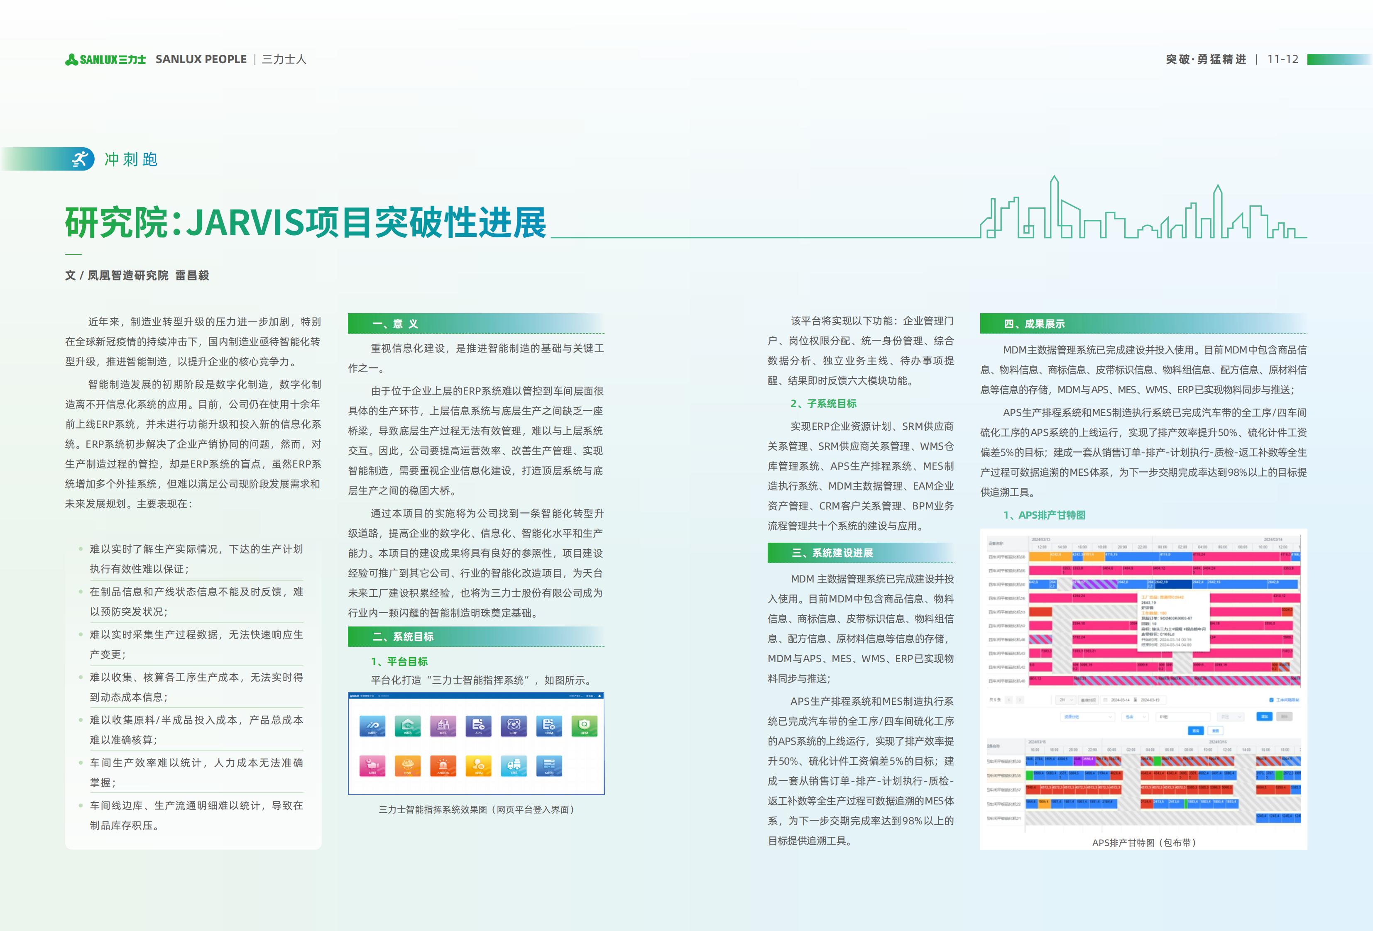
Task: Click the blue add button in filter row
Action: pyautogui.click(x=1265, y=717)
